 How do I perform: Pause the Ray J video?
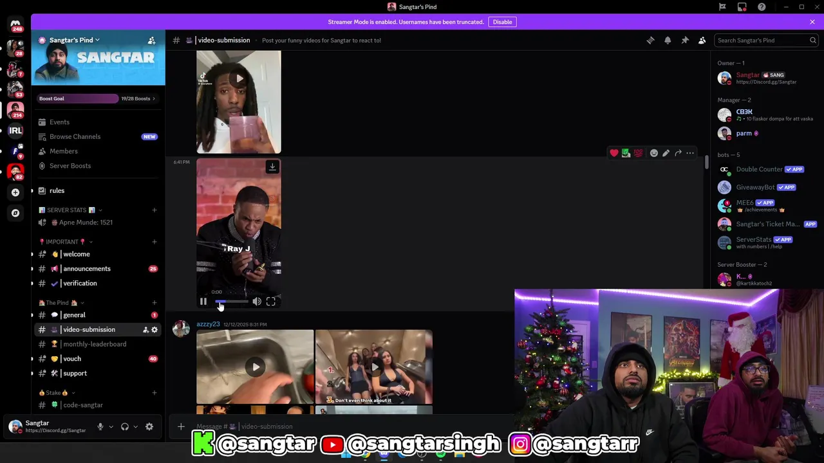(x=203, y=302)
